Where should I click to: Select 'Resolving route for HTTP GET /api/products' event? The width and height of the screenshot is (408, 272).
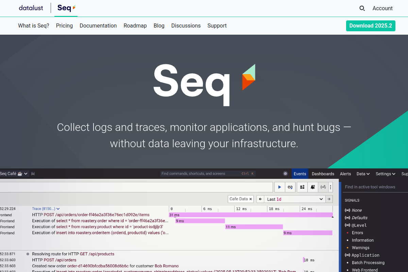pyautogui.click(x=73, y=254)
